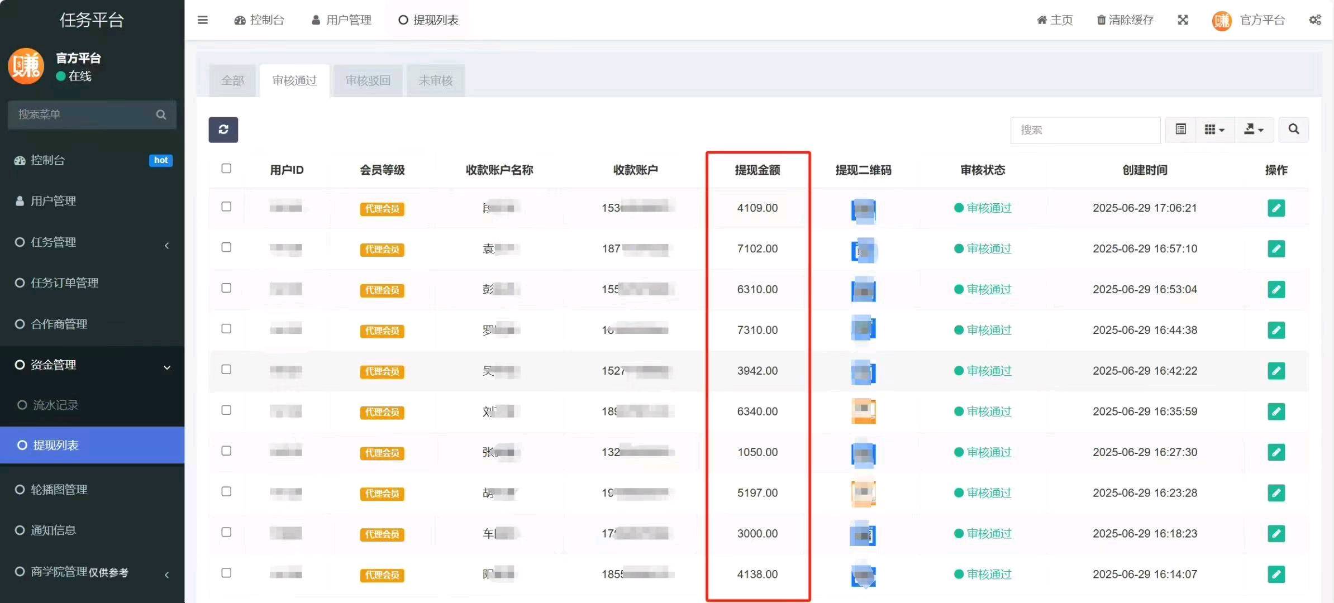1334x603 pixels.
Task: Open the 提现列表 top navigation tab
Action: tap(428, 20)
